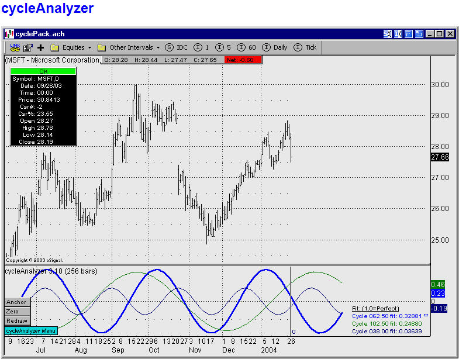Image resolution: width=459 pixels, height=359 pixels.
Task: Switch to the Tick interval
Action: (305, 47)
